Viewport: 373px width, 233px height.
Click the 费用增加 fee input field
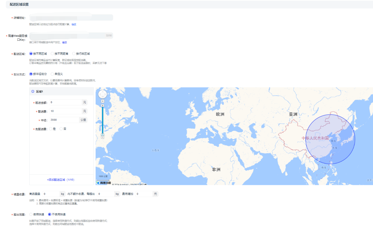(143, 194)
